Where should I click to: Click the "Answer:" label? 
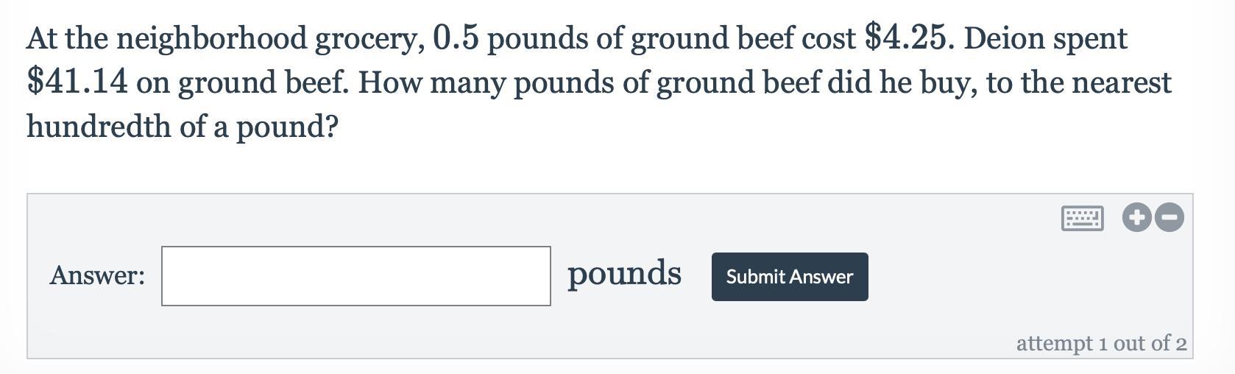tap(97, 275)
